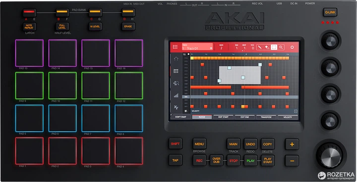Open the BAR position field
Viewport: 357px width, 182px height.
237,47
